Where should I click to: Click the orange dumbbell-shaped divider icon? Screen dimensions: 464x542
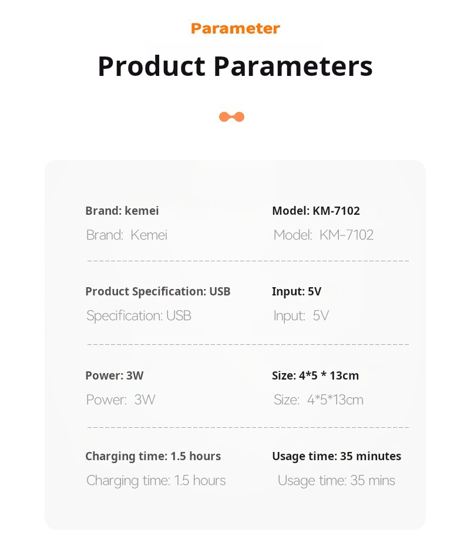231,117
